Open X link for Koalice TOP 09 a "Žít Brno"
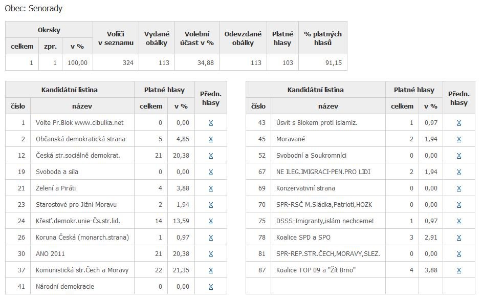 coord(458,270)
